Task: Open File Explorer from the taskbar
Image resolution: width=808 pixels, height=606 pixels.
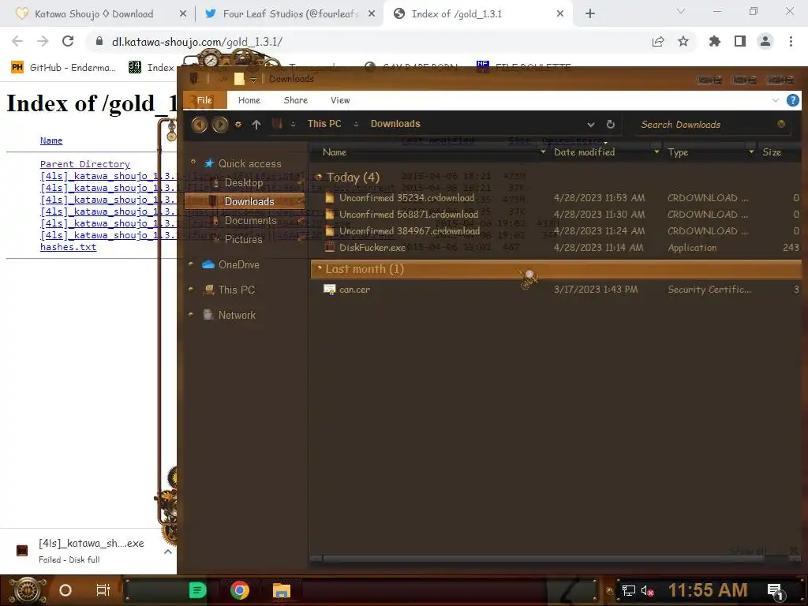Action: pyautogui.click(x=282, y=590)
